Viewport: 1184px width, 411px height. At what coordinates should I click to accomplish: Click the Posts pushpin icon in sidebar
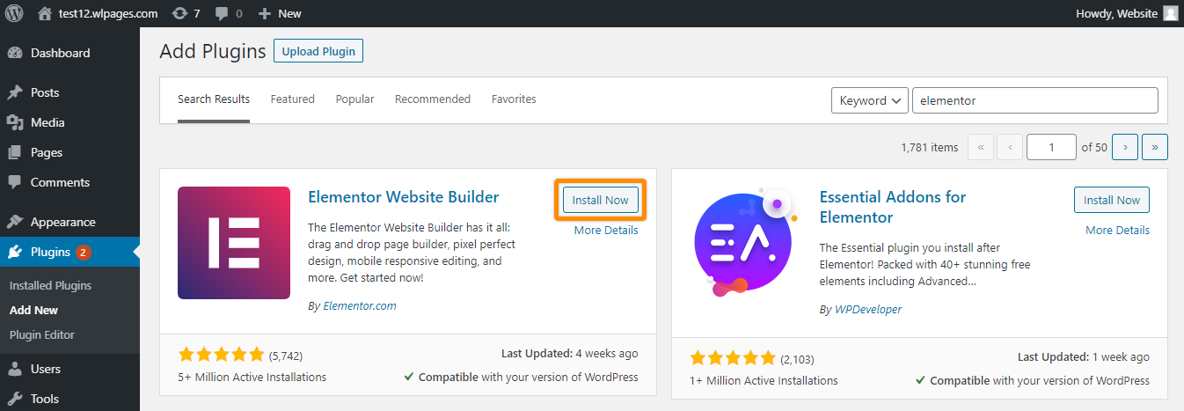pyautogui.click(x=14, y=92)
